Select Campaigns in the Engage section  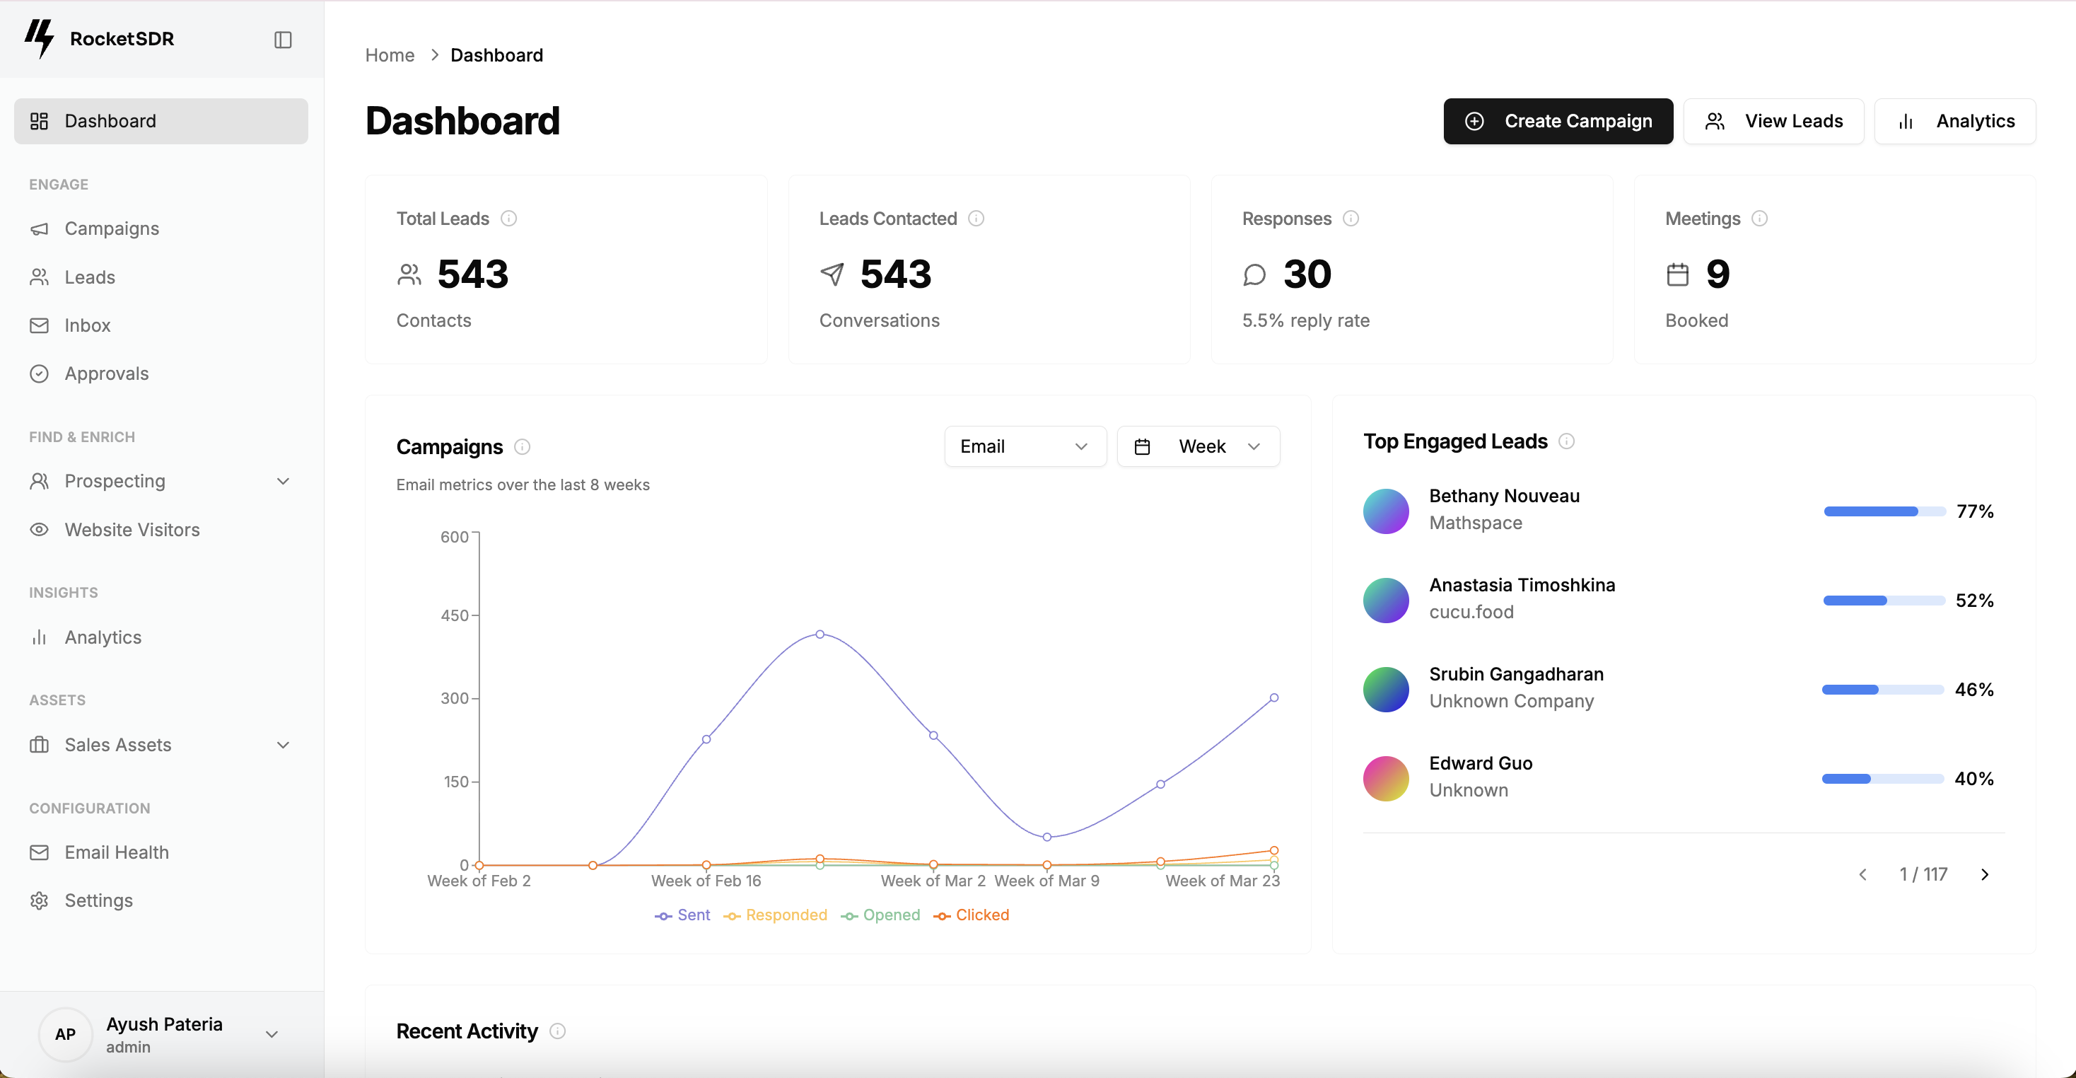pyautogui.click(x=111, y=228)
